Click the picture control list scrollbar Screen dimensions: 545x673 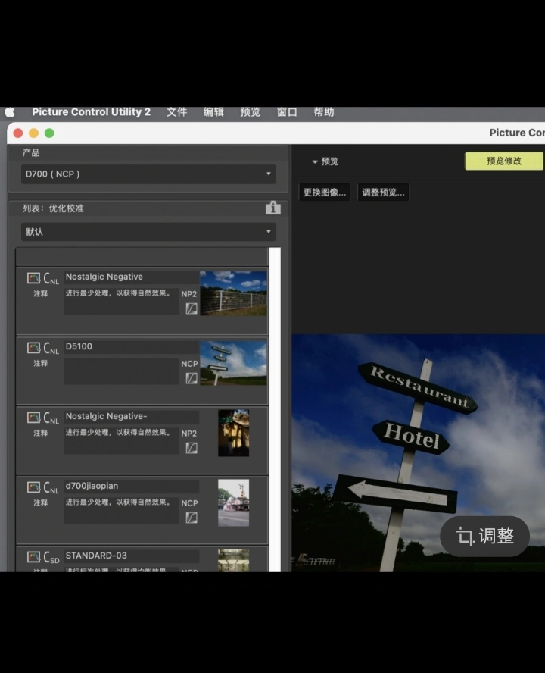click(275, 409)
